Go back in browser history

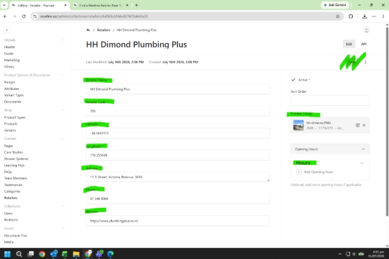(x=5, y=16)
